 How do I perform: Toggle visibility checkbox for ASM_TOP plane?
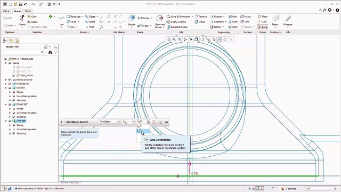click(x=14, y=71)
